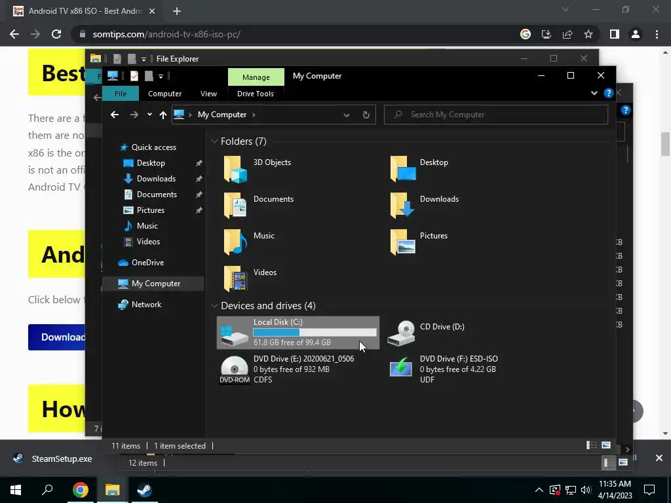Viewport: 671px width, 503px height.
Task: Open the Computer ribbon tab
Action: coord(164,94)
